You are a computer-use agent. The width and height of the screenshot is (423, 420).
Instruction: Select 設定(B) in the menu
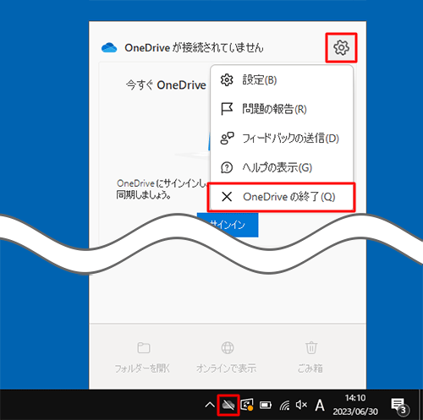click(x=282, y=80)
